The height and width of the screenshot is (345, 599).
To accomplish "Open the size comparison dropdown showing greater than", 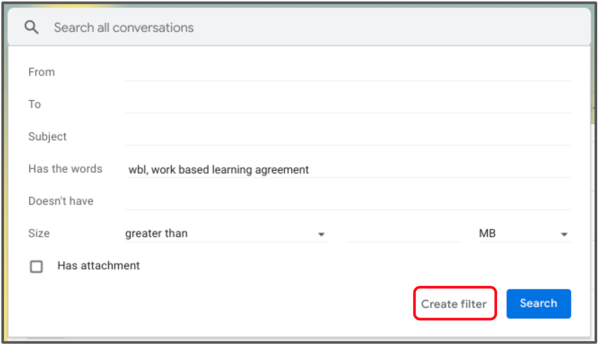I will tap(202, 233).
